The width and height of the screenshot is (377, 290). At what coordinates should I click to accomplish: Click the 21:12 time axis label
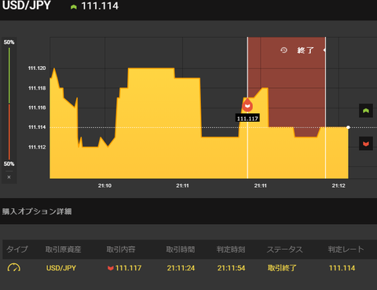[339, 185]
